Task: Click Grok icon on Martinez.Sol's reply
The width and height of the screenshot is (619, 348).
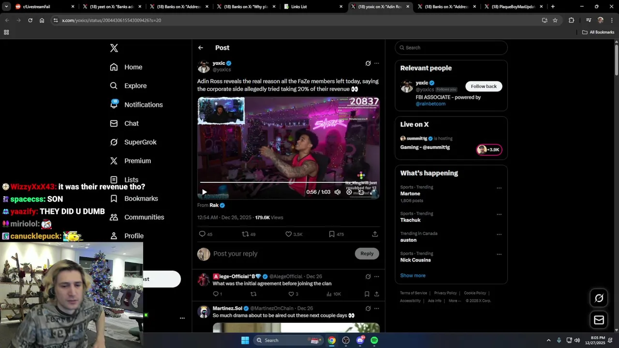Action: pos(368,308)
